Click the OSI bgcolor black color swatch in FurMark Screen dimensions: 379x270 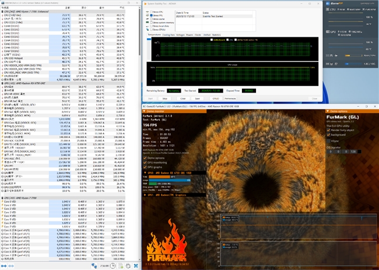coord(359,151)
